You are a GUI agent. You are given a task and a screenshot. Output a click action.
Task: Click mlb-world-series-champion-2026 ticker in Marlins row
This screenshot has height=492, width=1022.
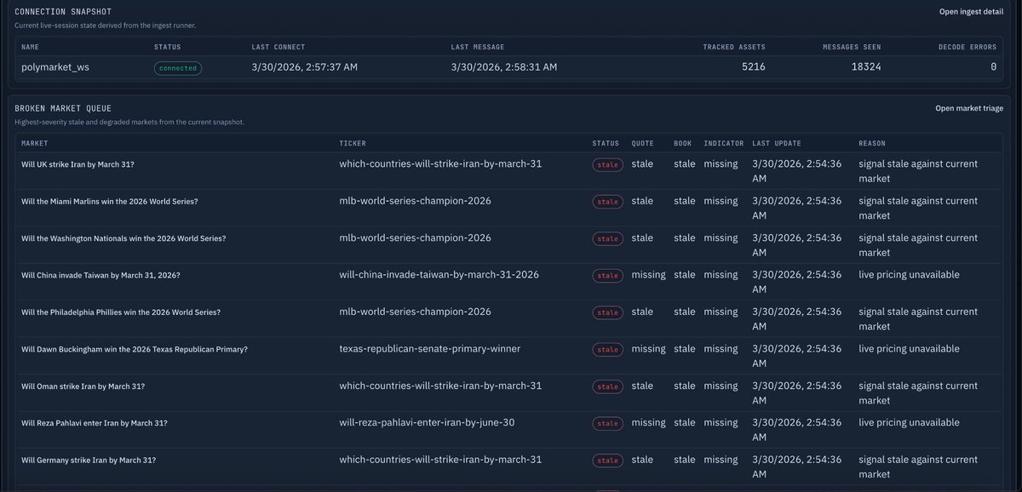click(415, 201)
